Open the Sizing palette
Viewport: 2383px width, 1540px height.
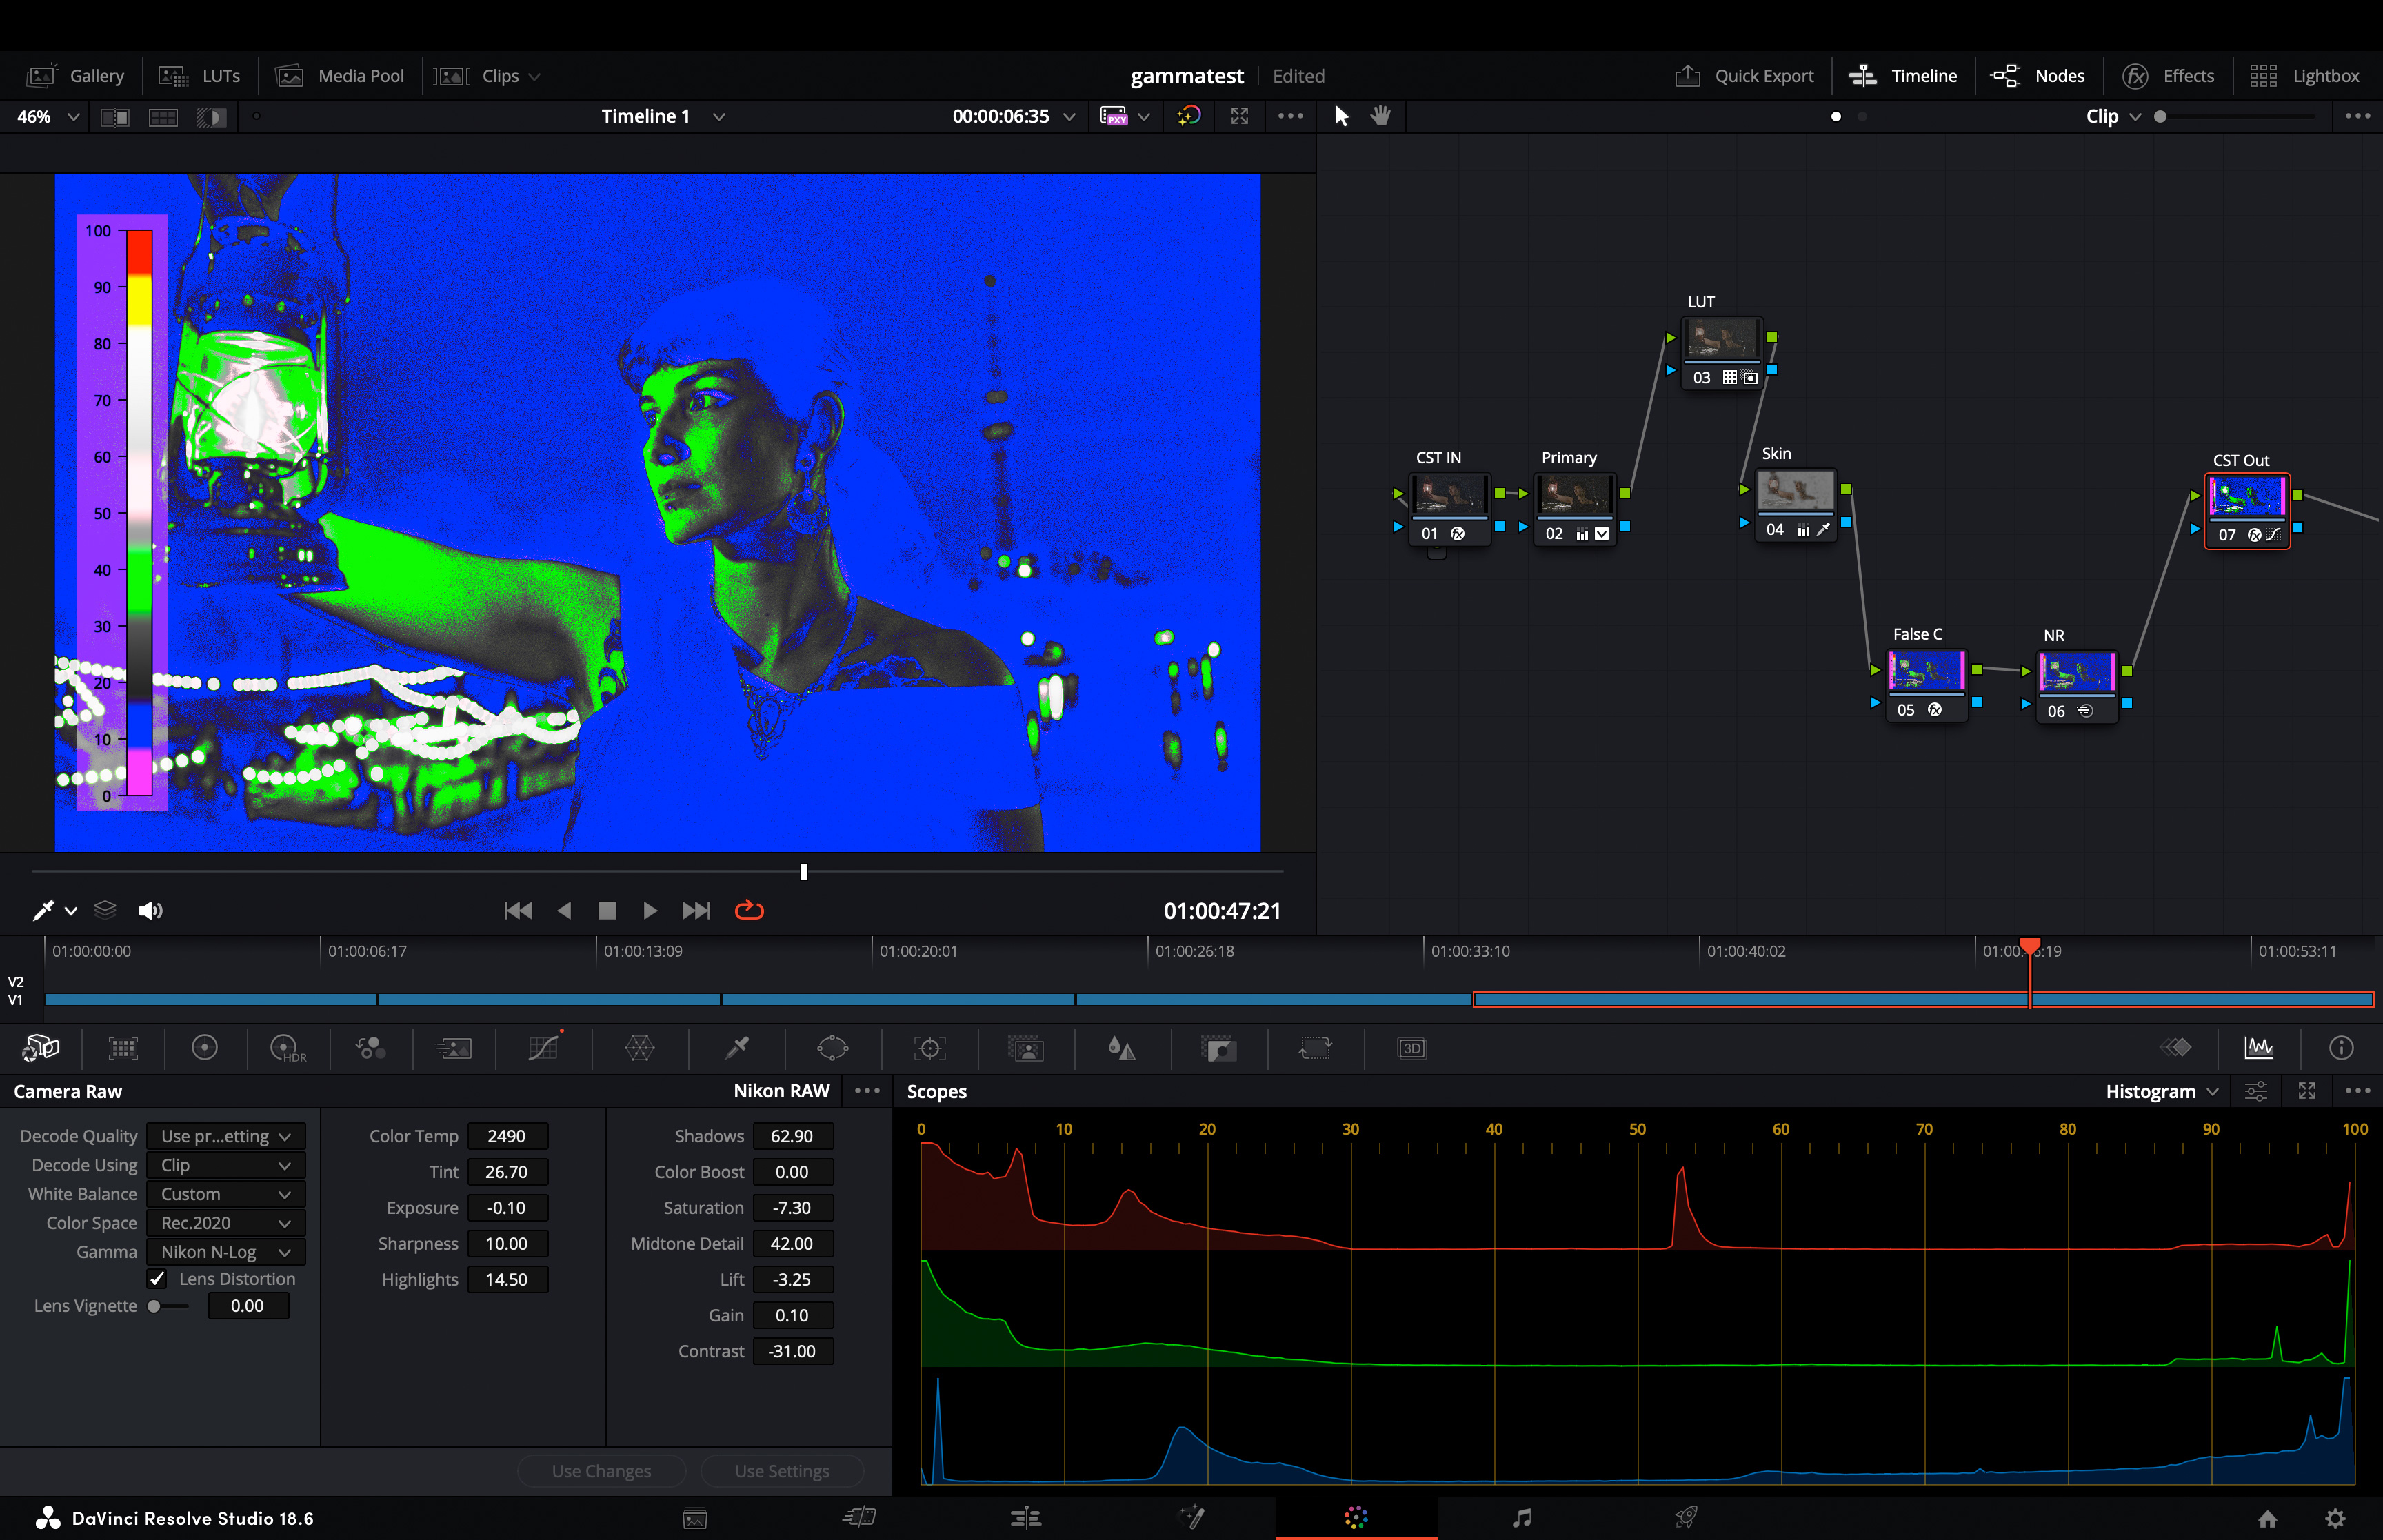[x=1315, y=1048]
